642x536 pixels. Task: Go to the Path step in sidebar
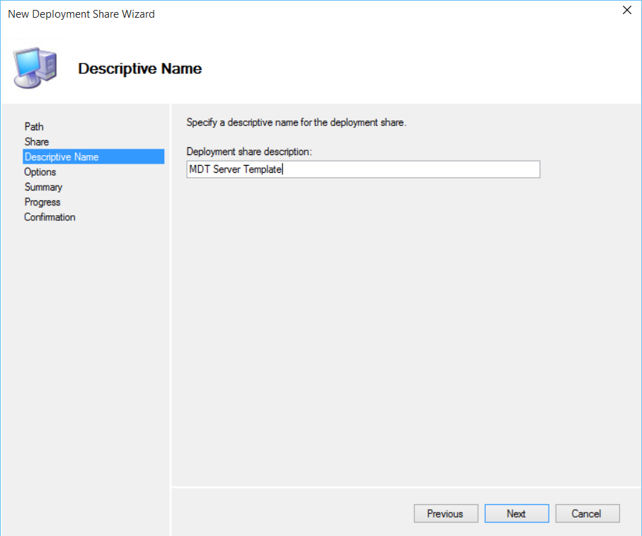[x=34, y=127]
